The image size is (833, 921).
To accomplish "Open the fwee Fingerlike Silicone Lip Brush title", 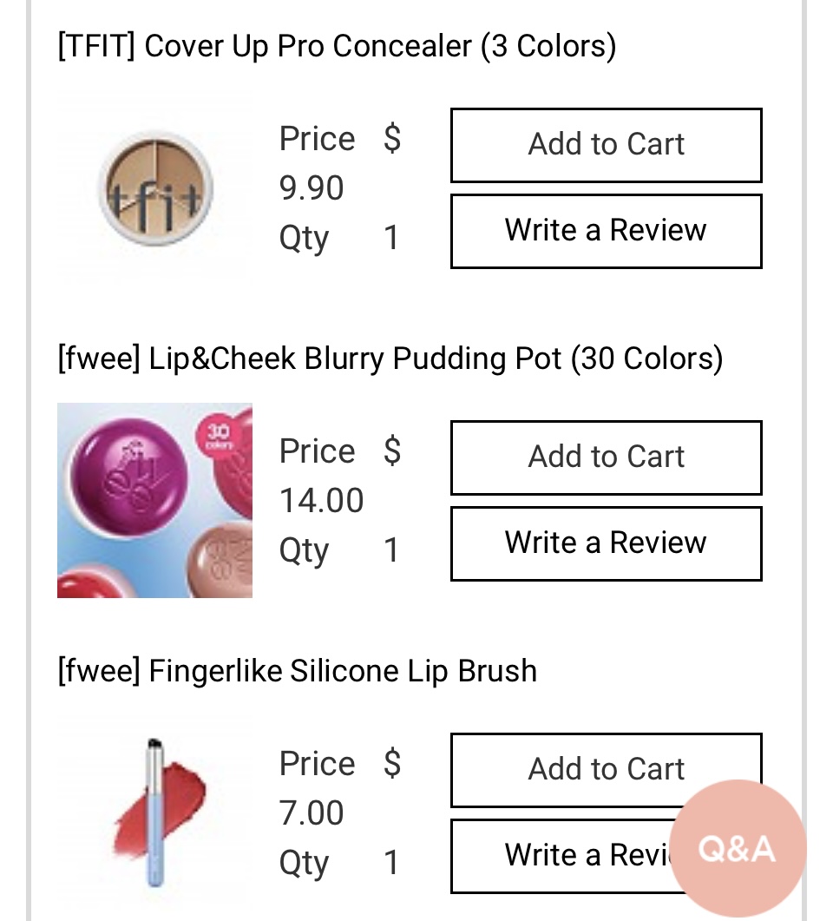I will pos(297,671).
